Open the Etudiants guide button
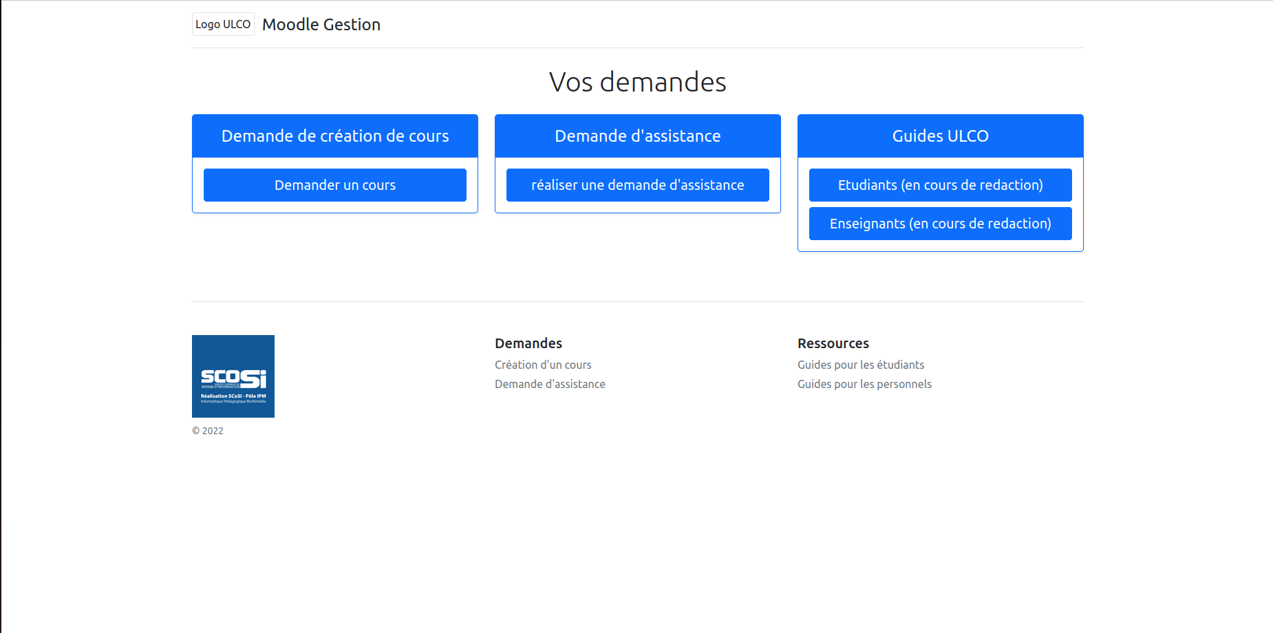Screen dimensions: 1273x633 click(940, 185)
